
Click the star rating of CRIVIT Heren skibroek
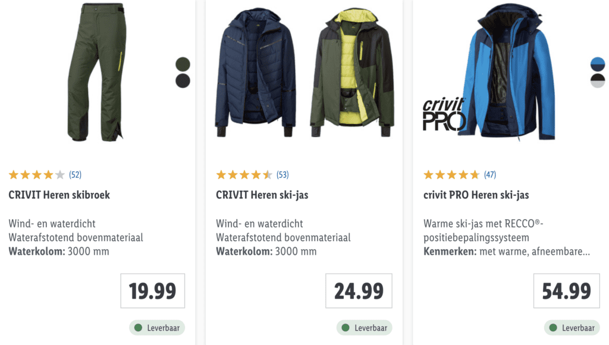tap(36, 175)
